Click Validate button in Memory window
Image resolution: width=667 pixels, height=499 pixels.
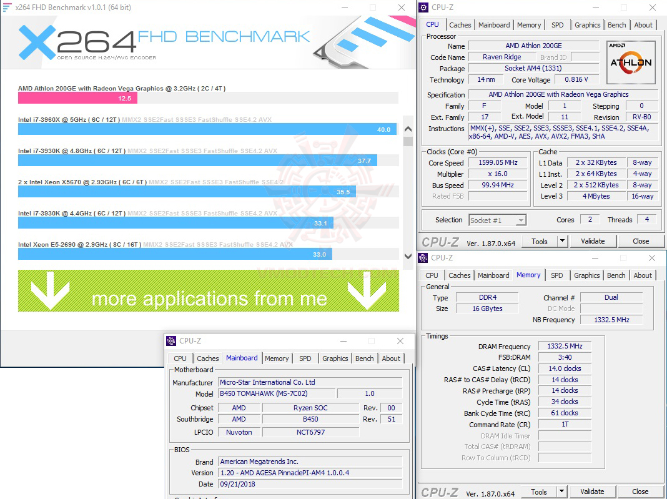pyautogui.click(x=591, y=492)
